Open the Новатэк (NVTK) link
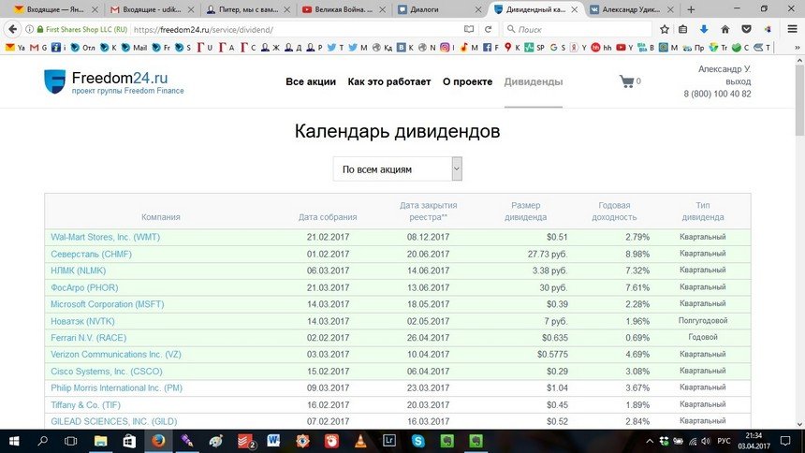The image size is (805, 453). click(x=82, y=321)
